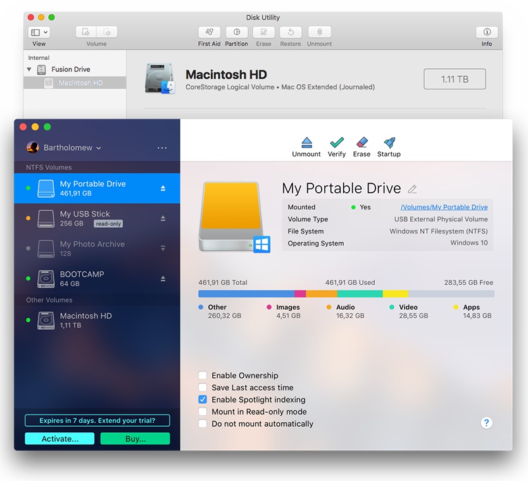
Task: Mount My Photo Archive using its arrow icon
Action: [x=163, y=248]
